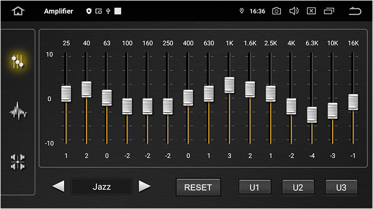Select previous equalizer preset arrow
373x209 pixels.
[x=58, y=186]
